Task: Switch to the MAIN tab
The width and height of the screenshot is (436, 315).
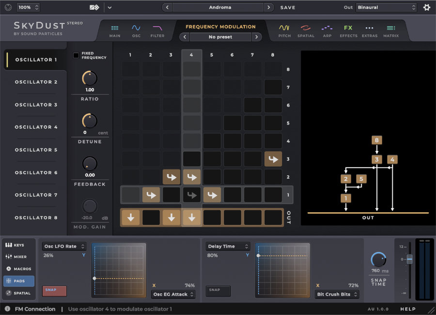Action: coord(114,31)
